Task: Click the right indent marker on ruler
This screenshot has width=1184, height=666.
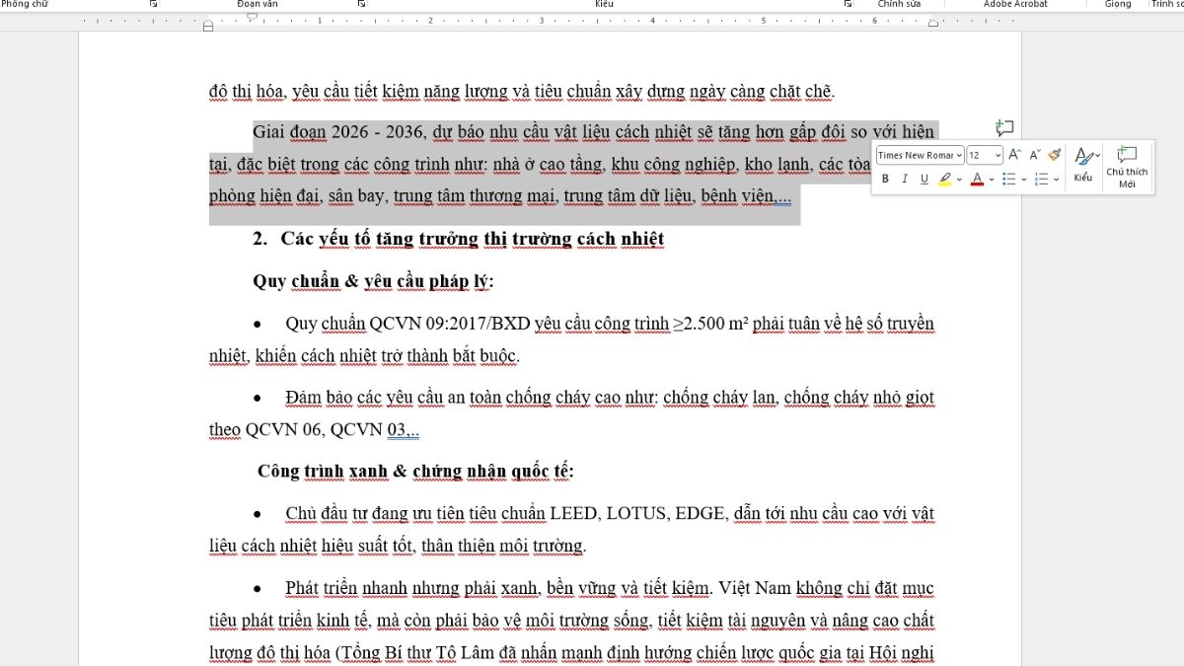Action: tap(933, 23)
